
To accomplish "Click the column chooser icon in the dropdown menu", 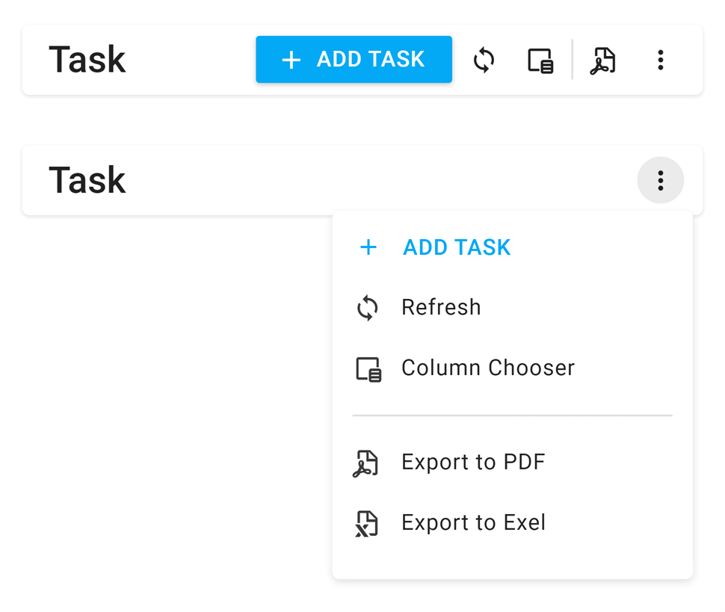I will pyautogui.click(x=368, y=369).
